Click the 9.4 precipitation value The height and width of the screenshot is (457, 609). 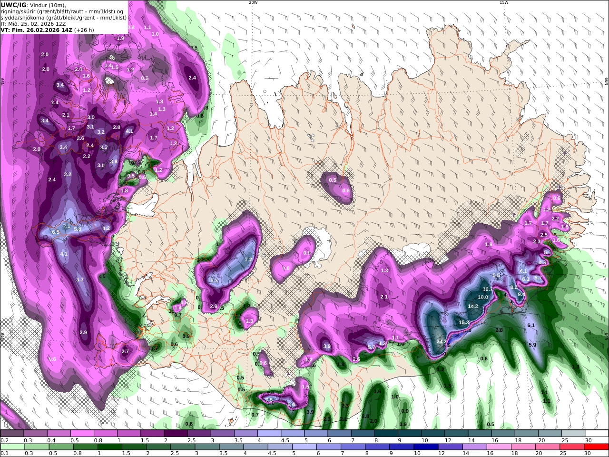coord(521,294)
